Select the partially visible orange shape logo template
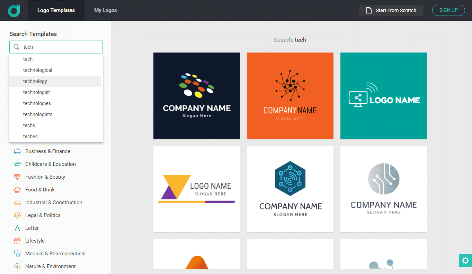This screenshot has width=472, height=274. pos(197,254)
